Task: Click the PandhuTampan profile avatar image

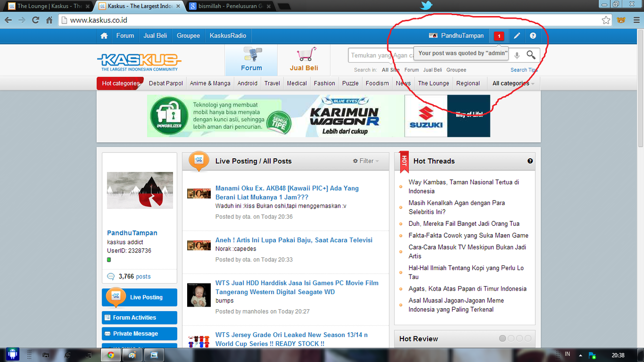Action: point(140,190)
